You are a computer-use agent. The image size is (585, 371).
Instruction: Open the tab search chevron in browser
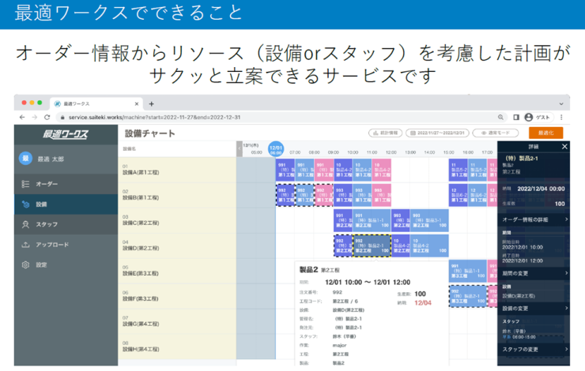561,104
